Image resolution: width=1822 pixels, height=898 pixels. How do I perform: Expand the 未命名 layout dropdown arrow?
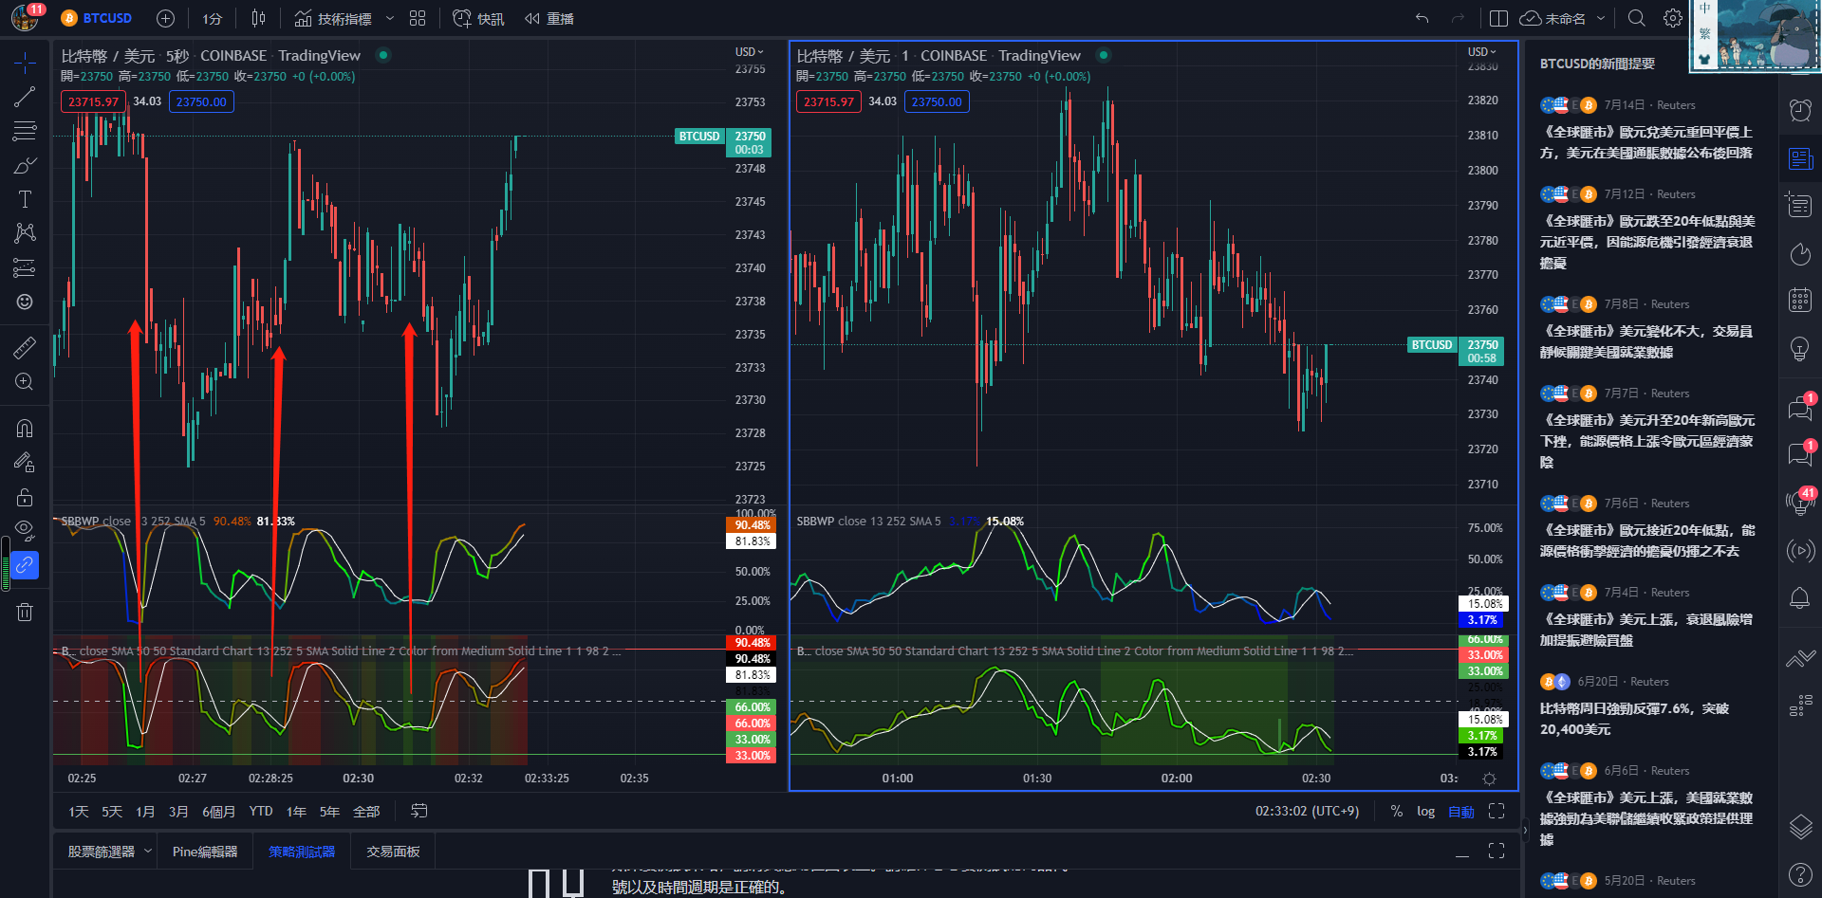1601,18
